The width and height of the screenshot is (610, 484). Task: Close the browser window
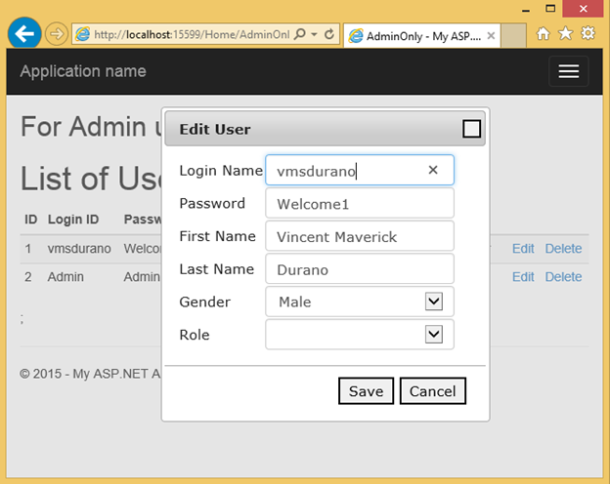[584, 9]
